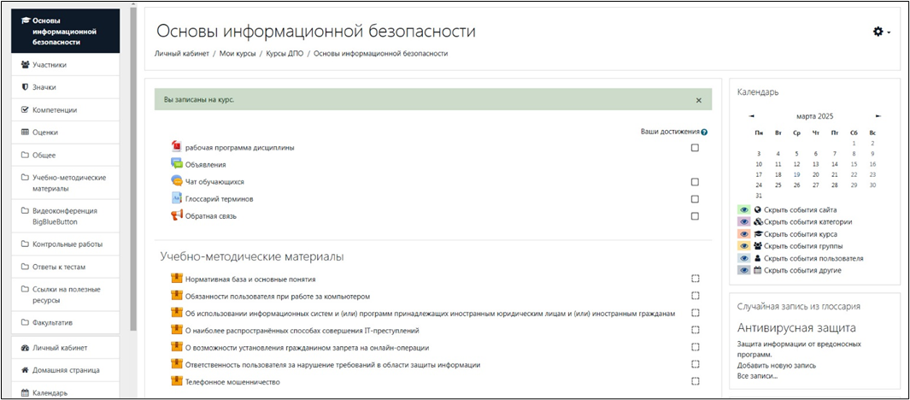Open the Глоссарий терминов icon
This screenshot has height=400, width=910.
[177, 198]
